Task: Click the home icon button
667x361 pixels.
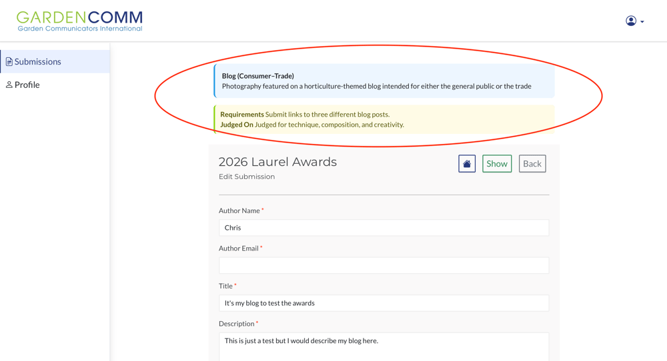Action: click(x=467, y=164)
